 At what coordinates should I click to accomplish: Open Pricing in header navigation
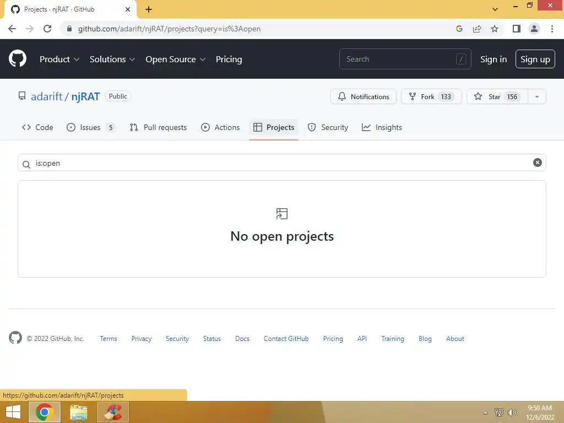229,59
